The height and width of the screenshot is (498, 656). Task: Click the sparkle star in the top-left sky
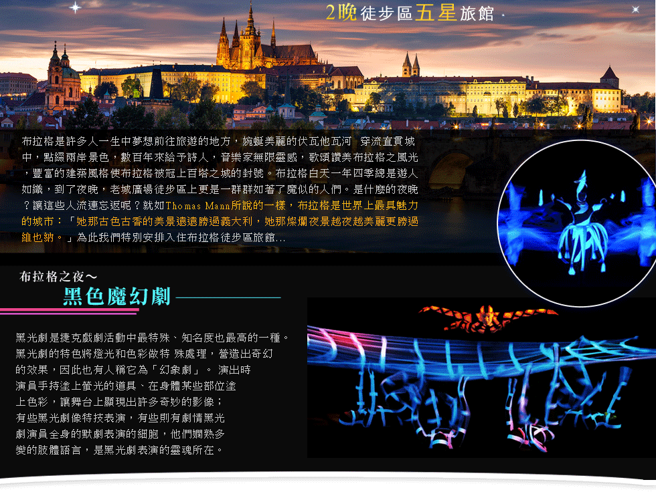[75, 7]
